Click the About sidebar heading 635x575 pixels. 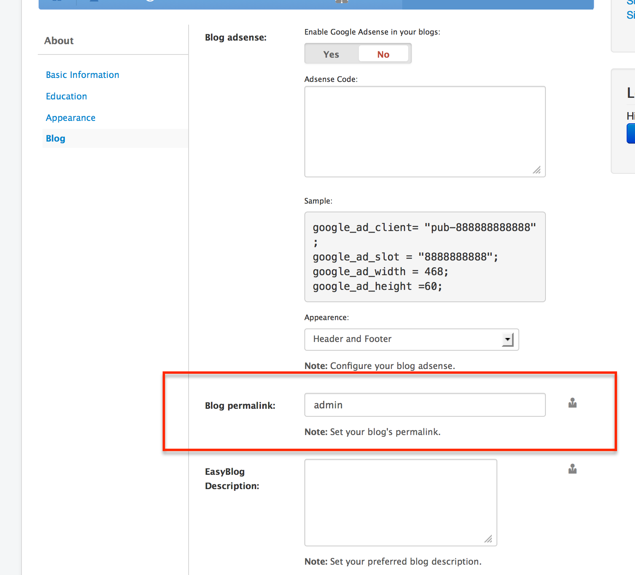point(59,41)
